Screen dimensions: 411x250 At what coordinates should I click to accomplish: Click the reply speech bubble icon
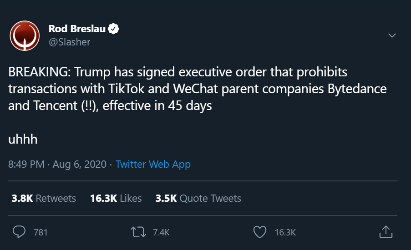pyautogui.click(x=19, y=232)
